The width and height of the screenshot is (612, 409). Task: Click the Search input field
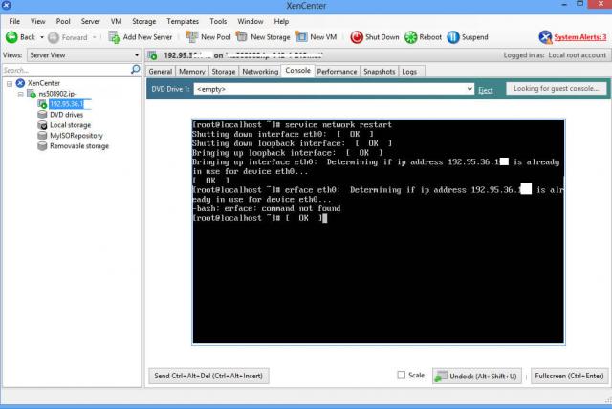click(x=66, y=70)
